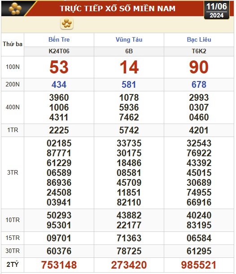Select Vũng Tàu 200N result 581
Viewport: 236px width, 274px height.
coord(129,85)
